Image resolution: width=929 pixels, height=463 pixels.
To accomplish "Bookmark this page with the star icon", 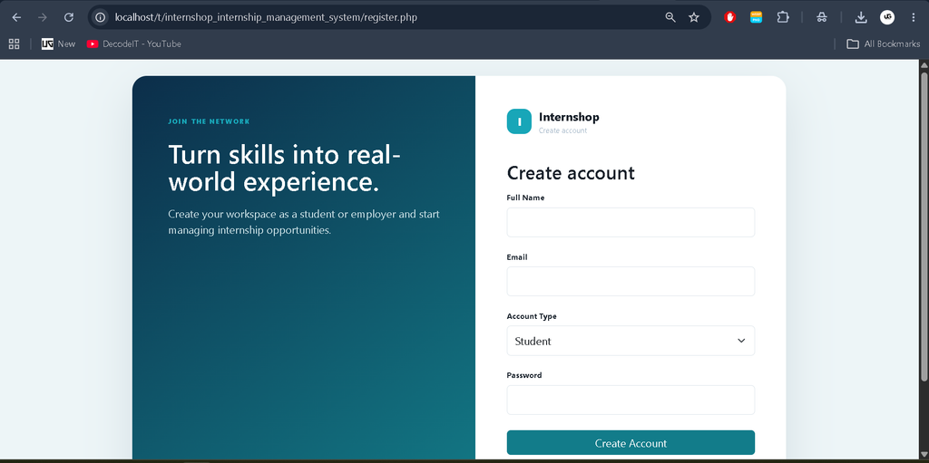I will coord(694,17).
